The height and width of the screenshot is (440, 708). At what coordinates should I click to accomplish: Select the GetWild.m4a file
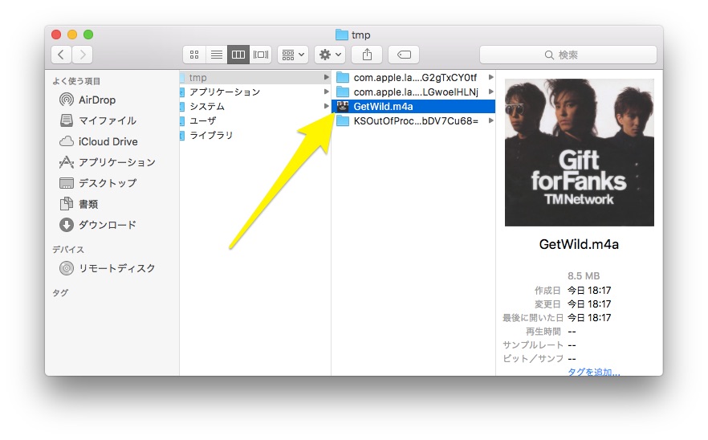(413, 106)
